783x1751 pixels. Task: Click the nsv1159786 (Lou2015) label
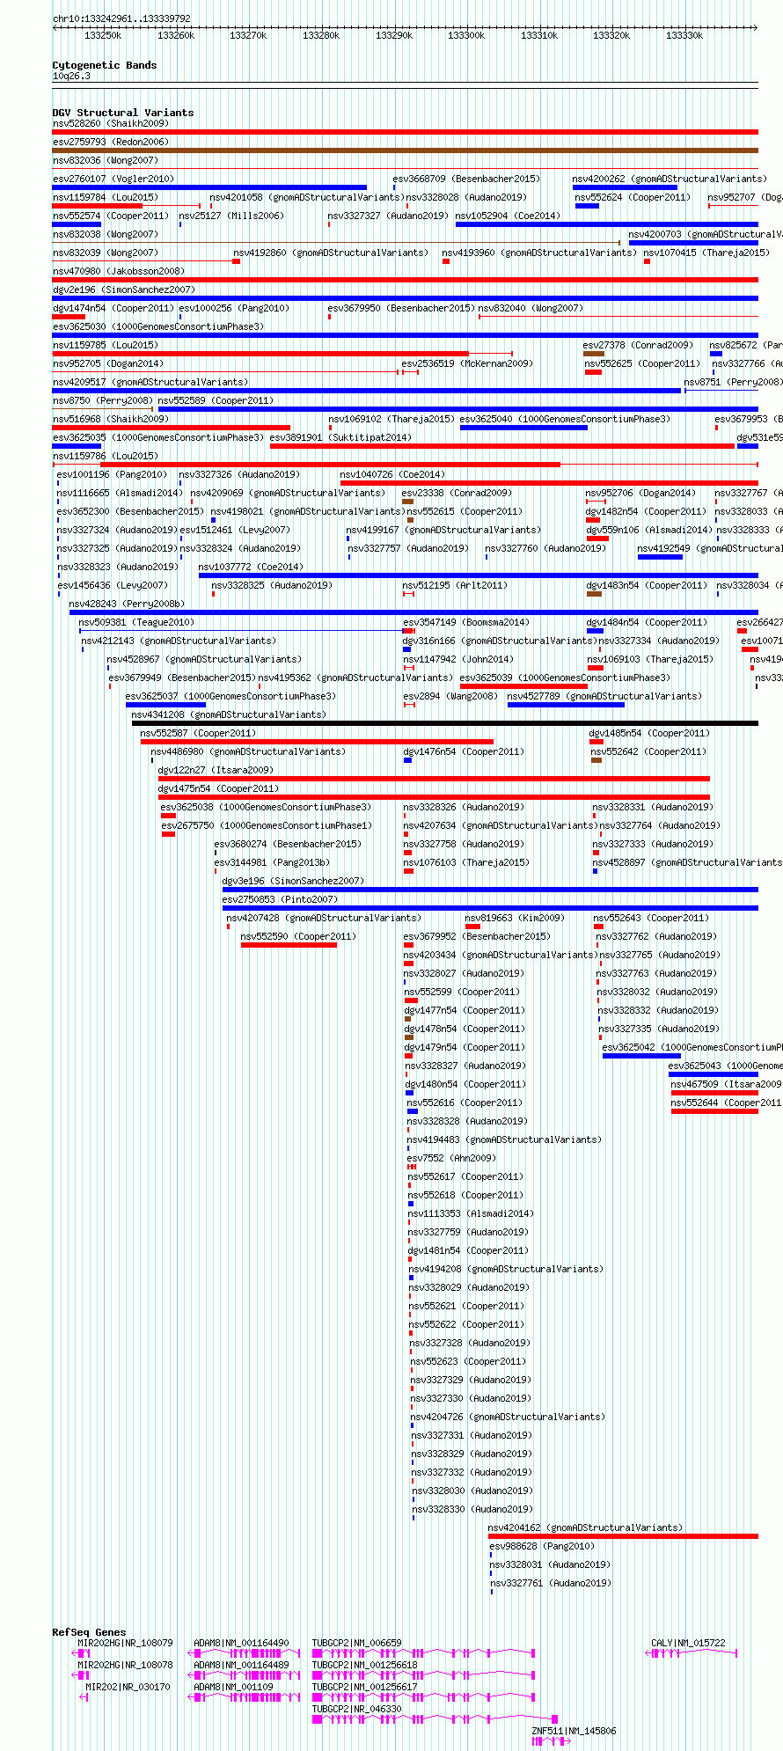pyautogui.click(x=106, y=456)
